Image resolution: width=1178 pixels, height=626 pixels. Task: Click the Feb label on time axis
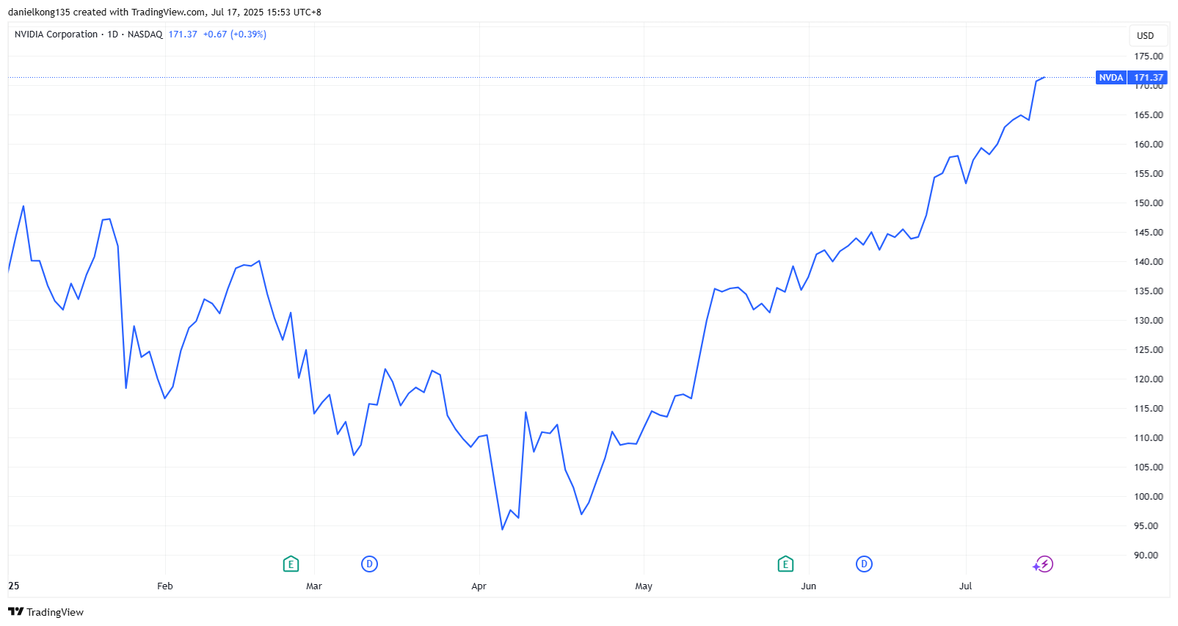(165, 586)
